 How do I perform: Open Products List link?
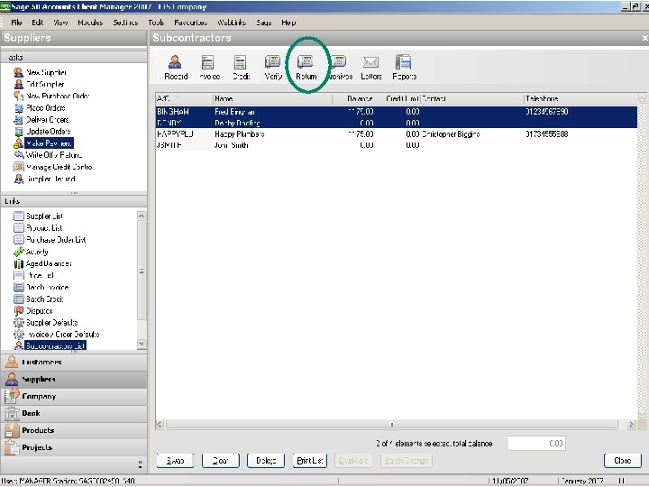coord(38,228)
